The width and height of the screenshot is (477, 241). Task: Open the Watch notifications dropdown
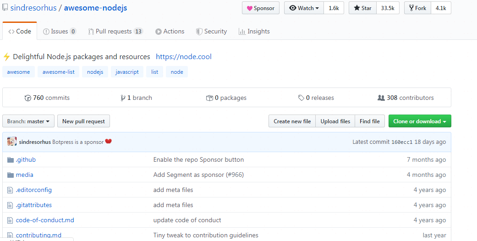(304, 8)
